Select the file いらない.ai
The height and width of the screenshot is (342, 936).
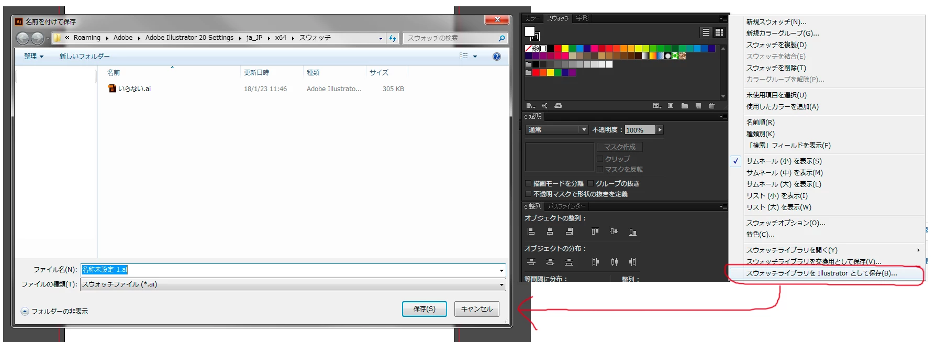click(130, 89)
